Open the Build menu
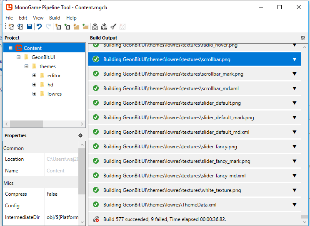The width and height of the screenshot is (310, 226). 55,18
